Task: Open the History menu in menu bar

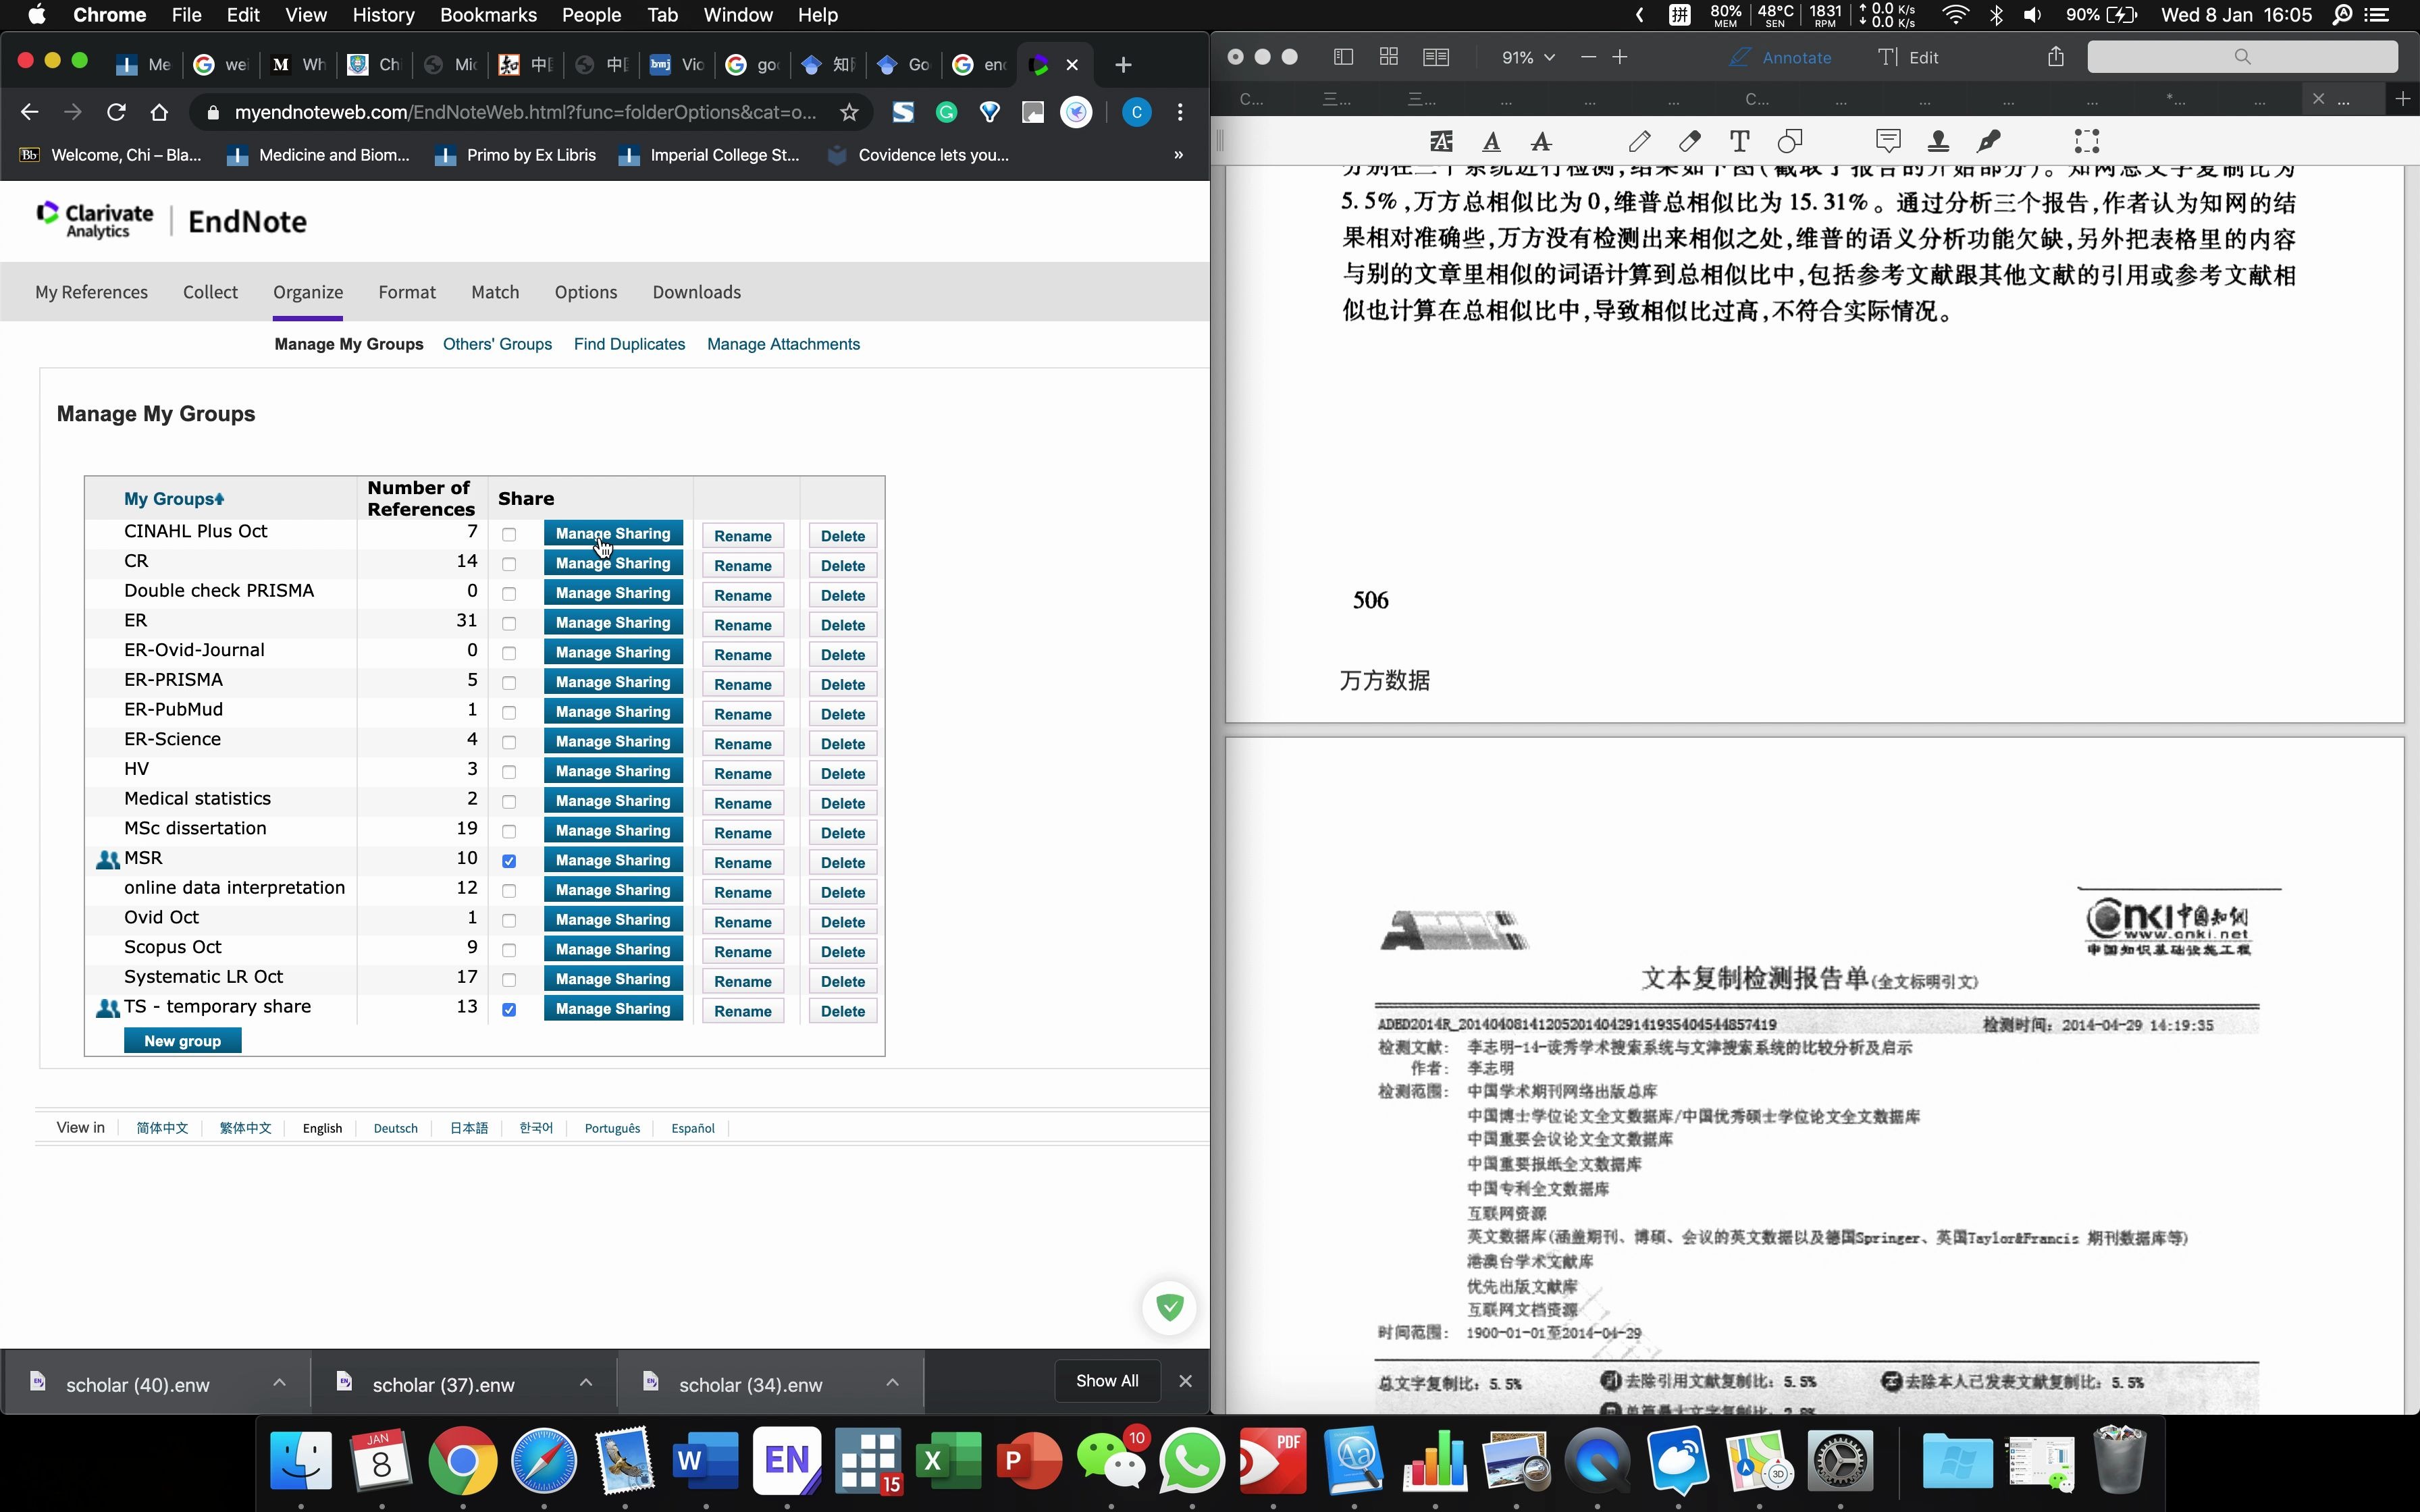Action: pos(383,15)
